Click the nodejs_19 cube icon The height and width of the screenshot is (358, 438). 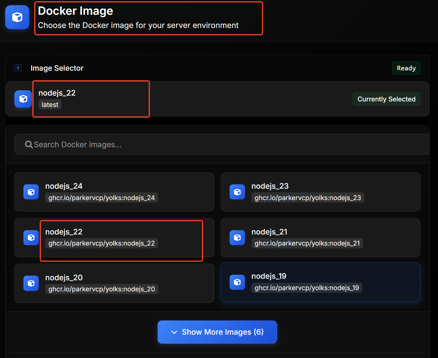point(237,282)
